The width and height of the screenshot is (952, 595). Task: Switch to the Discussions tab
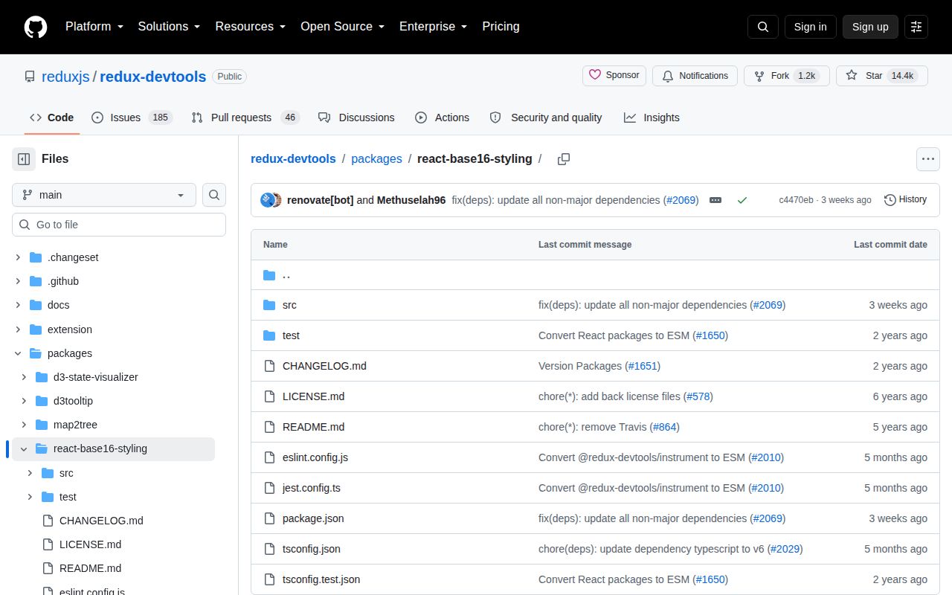click(x=356, y=118)
